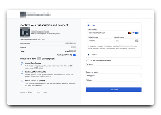The height and width of the screenshot is (115, 161).
Task: Toggle the Yearly plan (70% off) switch
Action: point(75,55)
